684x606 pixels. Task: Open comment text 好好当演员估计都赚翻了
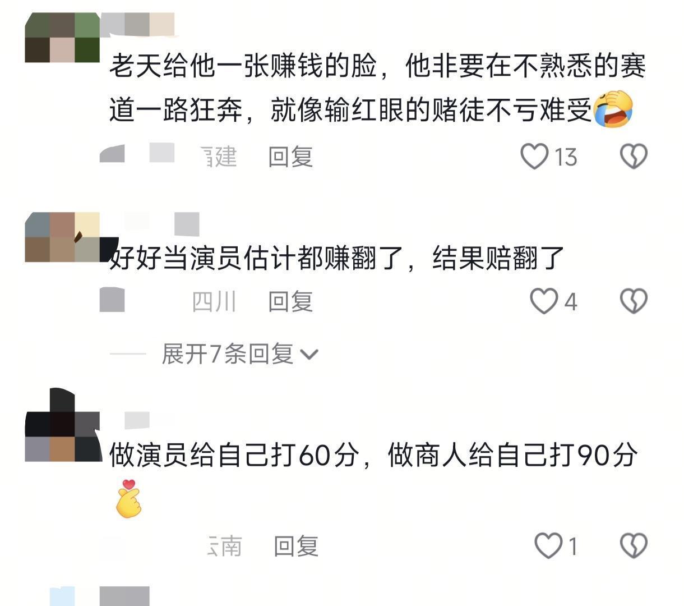pyautogui.click(x=336, y=259)
